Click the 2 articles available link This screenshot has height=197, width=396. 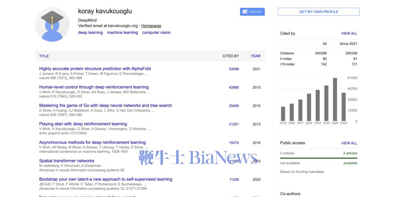350,153
